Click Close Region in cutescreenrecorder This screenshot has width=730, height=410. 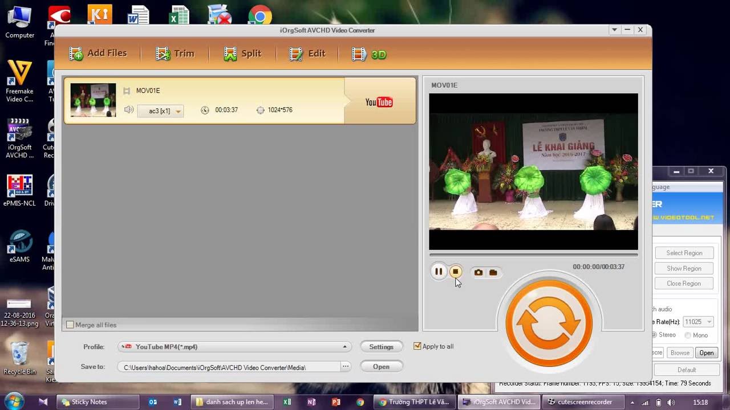[683, 284]
